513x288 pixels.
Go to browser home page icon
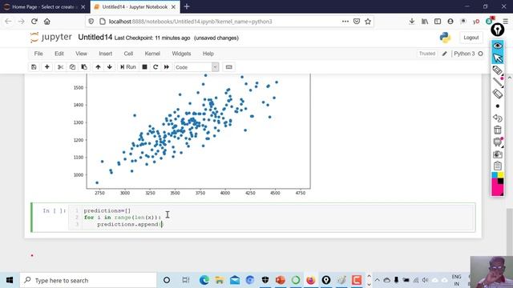click(47, 22)
